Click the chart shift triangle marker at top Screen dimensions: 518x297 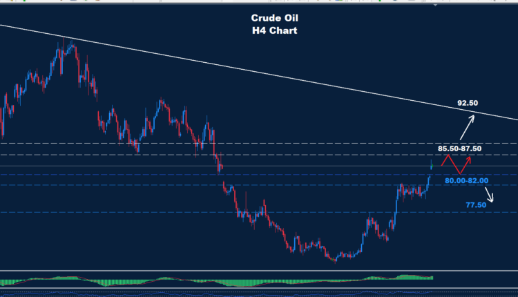(x=435, y=6)
